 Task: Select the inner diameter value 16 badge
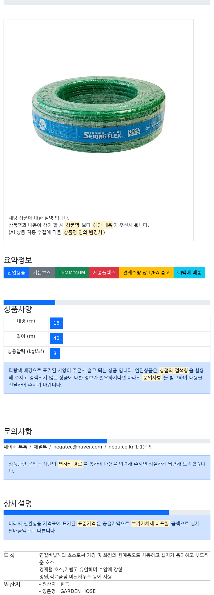56,323
